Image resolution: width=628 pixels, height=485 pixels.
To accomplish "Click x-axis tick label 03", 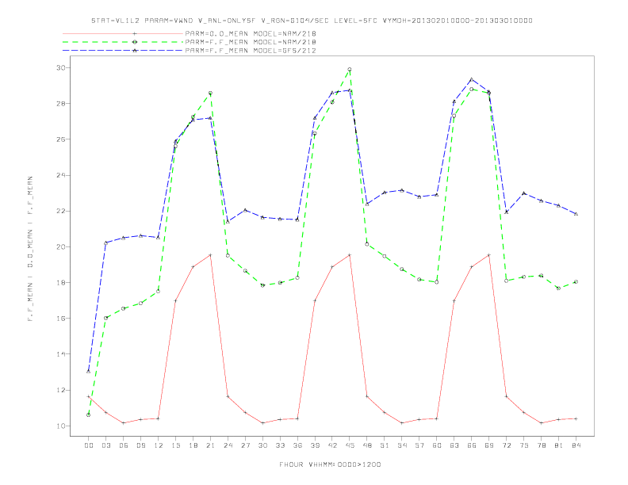I will (x=105, y=445).
